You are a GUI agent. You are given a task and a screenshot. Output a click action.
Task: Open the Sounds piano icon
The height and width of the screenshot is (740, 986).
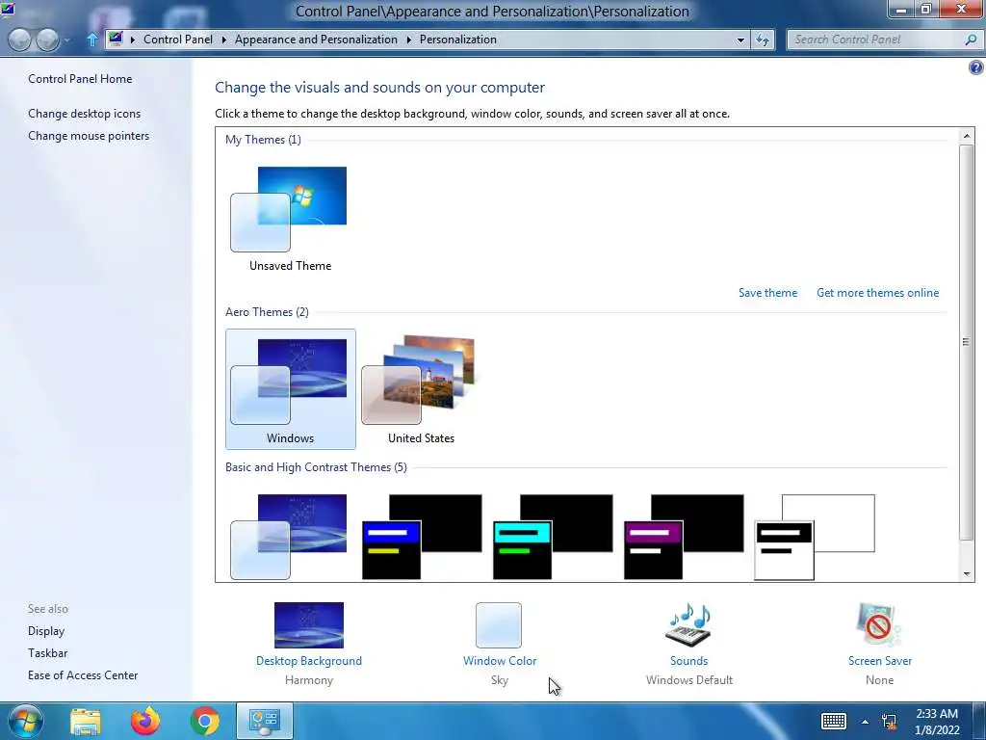[688, 624]
